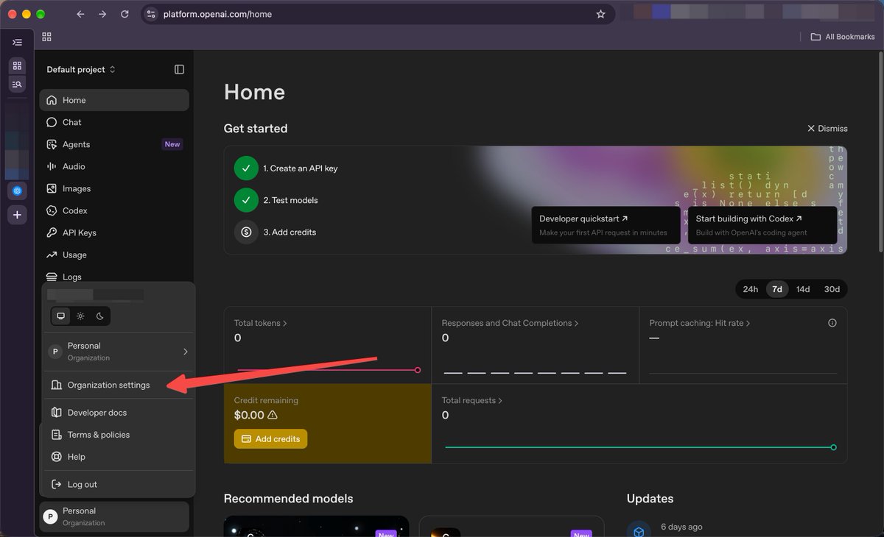The width and height of the screenshot is (884, 537).
Task: Open Developer docs from the menu
Action: click(118, 413)
